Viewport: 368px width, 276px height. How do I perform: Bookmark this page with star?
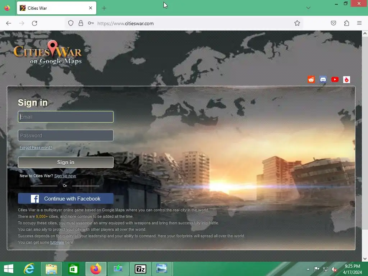(x=297, y=23)
